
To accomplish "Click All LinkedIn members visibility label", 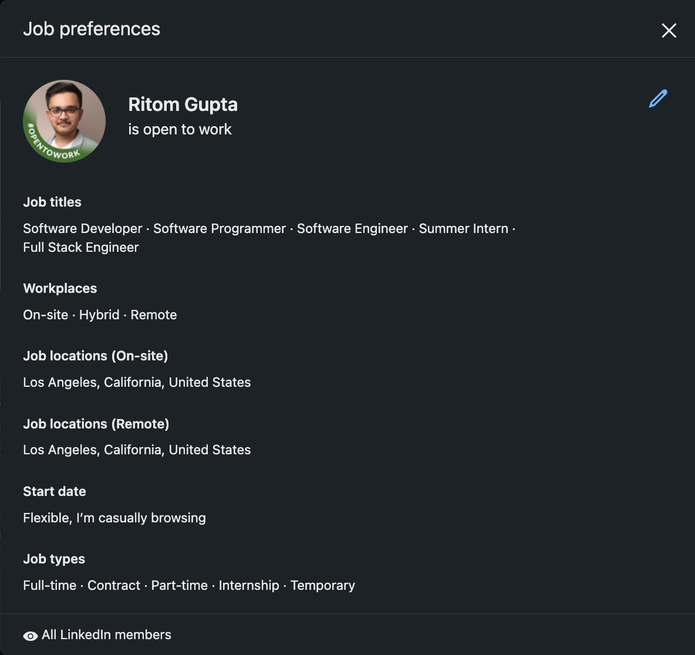I will [106, 634].
